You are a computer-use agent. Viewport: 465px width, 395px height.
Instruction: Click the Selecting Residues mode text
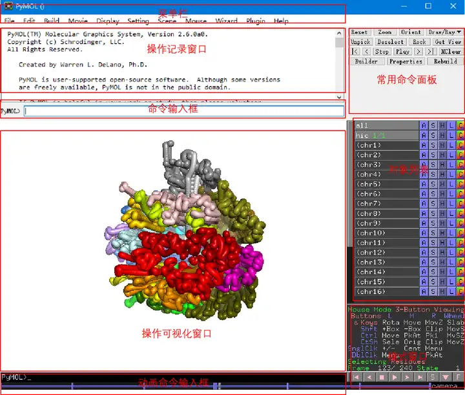(x=386, y=361)
